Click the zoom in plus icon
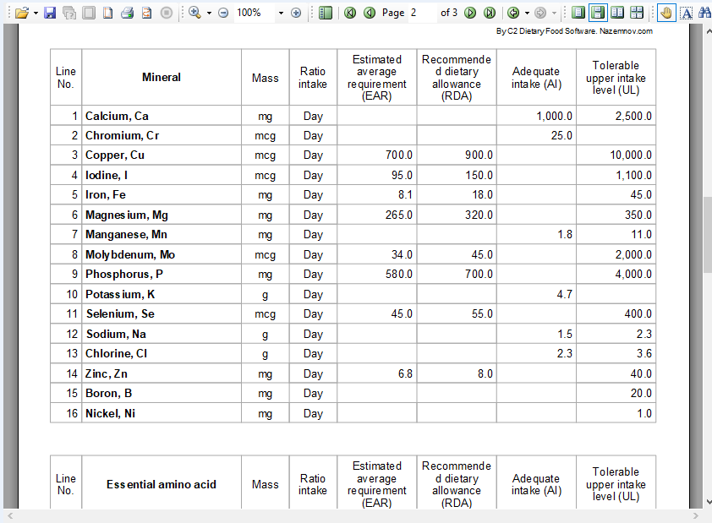712x523 pixels. click(x=296, y=14)
